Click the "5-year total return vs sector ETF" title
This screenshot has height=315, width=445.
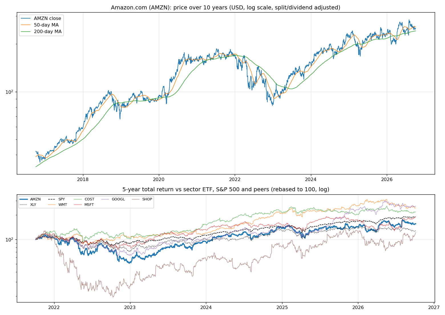click(x=226, y=190)
